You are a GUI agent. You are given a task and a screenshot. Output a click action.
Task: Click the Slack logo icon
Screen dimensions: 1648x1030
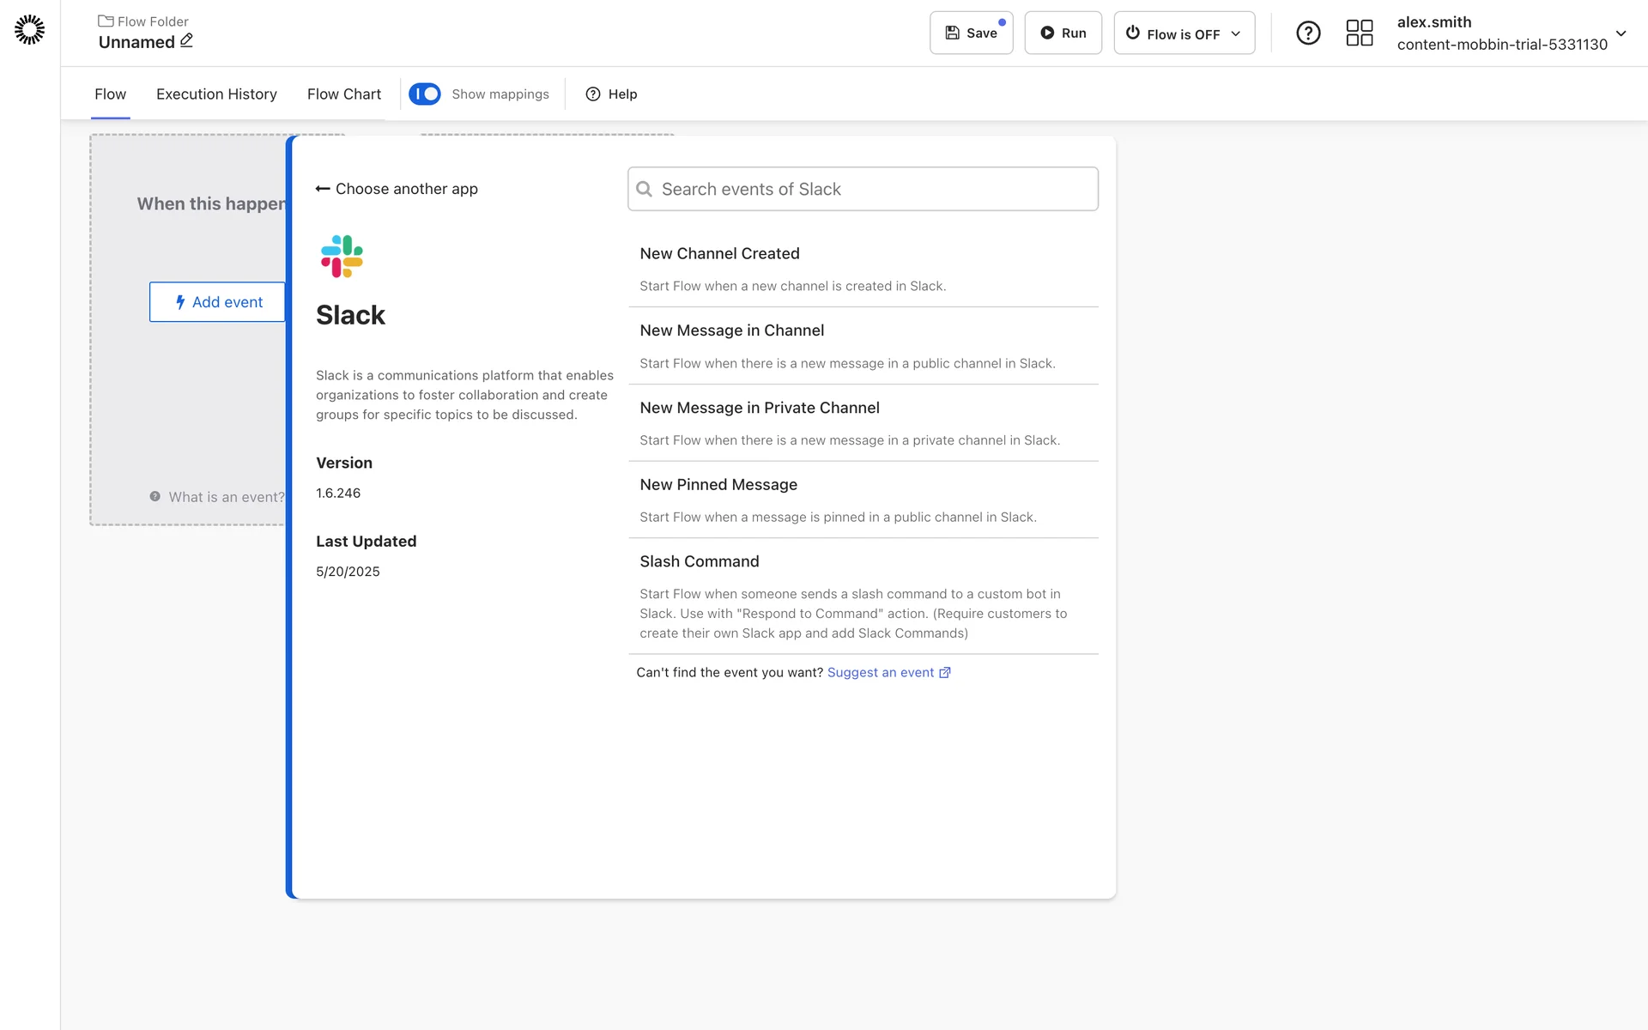pyautogui.click(x=342, y=256)
